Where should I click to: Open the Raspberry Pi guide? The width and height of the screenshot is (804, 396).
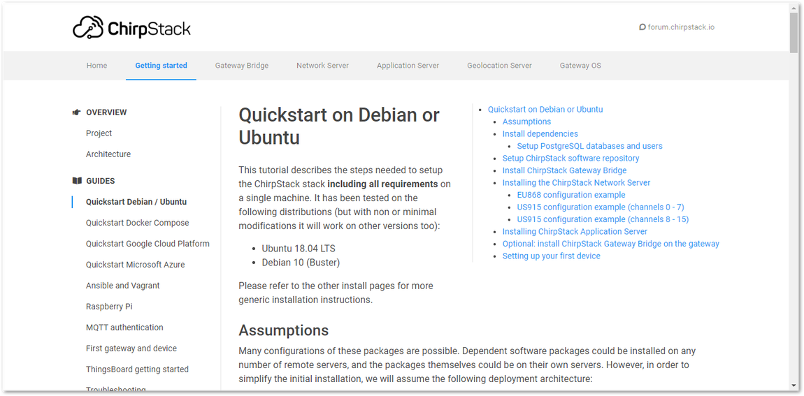[x=109, y=307]
